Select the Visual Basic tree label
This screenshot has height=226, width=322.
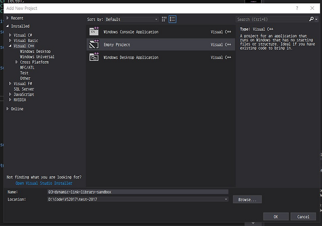[25, 40]
